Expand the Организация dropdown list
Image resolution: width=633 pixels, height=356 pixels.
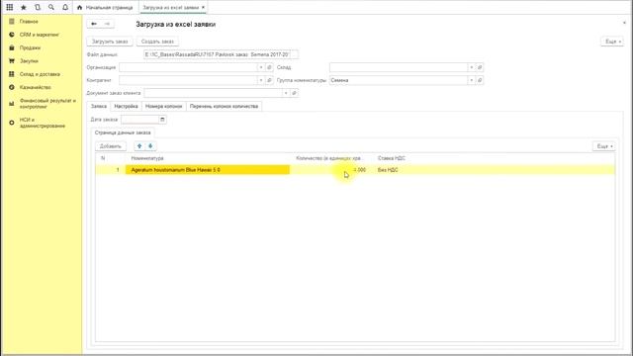pyautogui.click(x=261, y=67)
